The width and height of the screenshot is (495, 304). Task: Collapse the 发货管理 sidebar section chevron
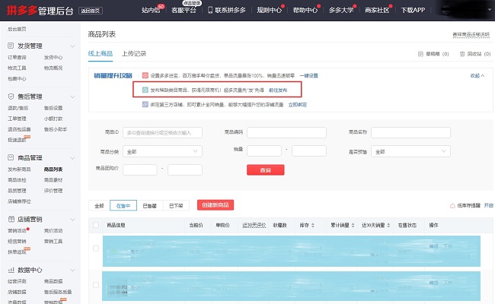point(72,46)
